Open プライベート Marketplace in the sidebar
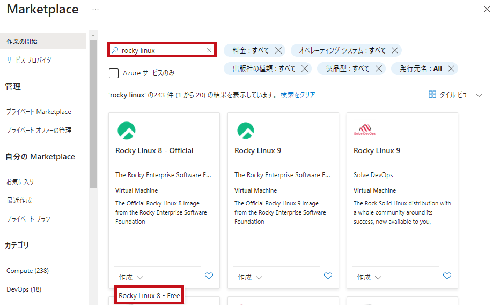The image size is (493, 305). pos(39,112)
